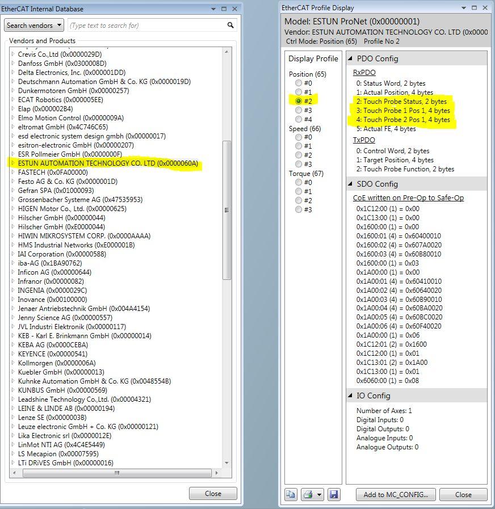495x509 pixels.
Task: Select Torque profile #0
Action: [299, 182]
